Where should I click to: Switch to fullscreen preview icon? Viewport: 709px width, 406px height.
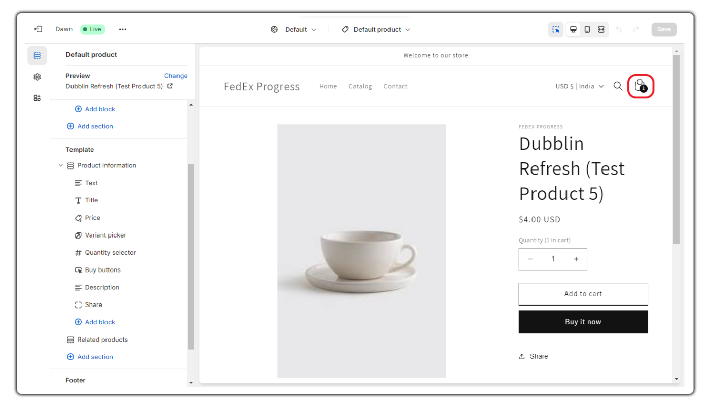point(601,29)
